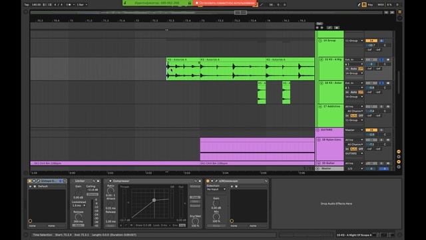
Task: Turn the Compressor Ratio knob
Action: [110, 191]
